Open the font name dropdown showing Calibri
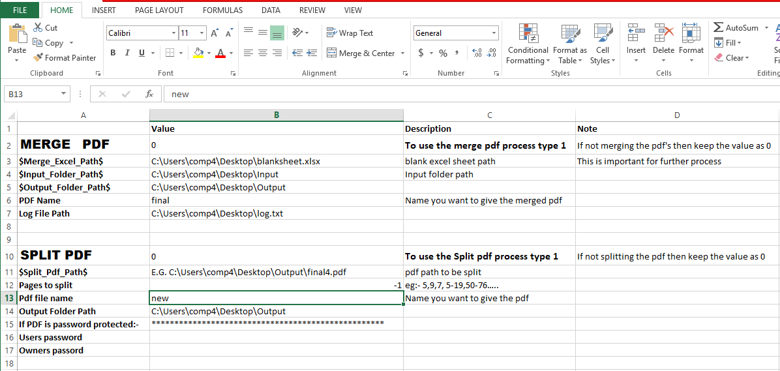Screen dimensions: 780x371 [x=173, y=33]
